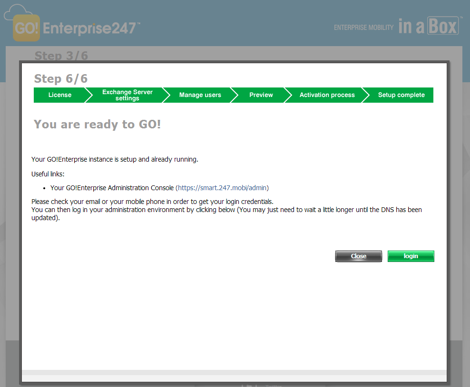Click the 'in a Box' logo
The image size is (470, 387).
coord(428,26)
